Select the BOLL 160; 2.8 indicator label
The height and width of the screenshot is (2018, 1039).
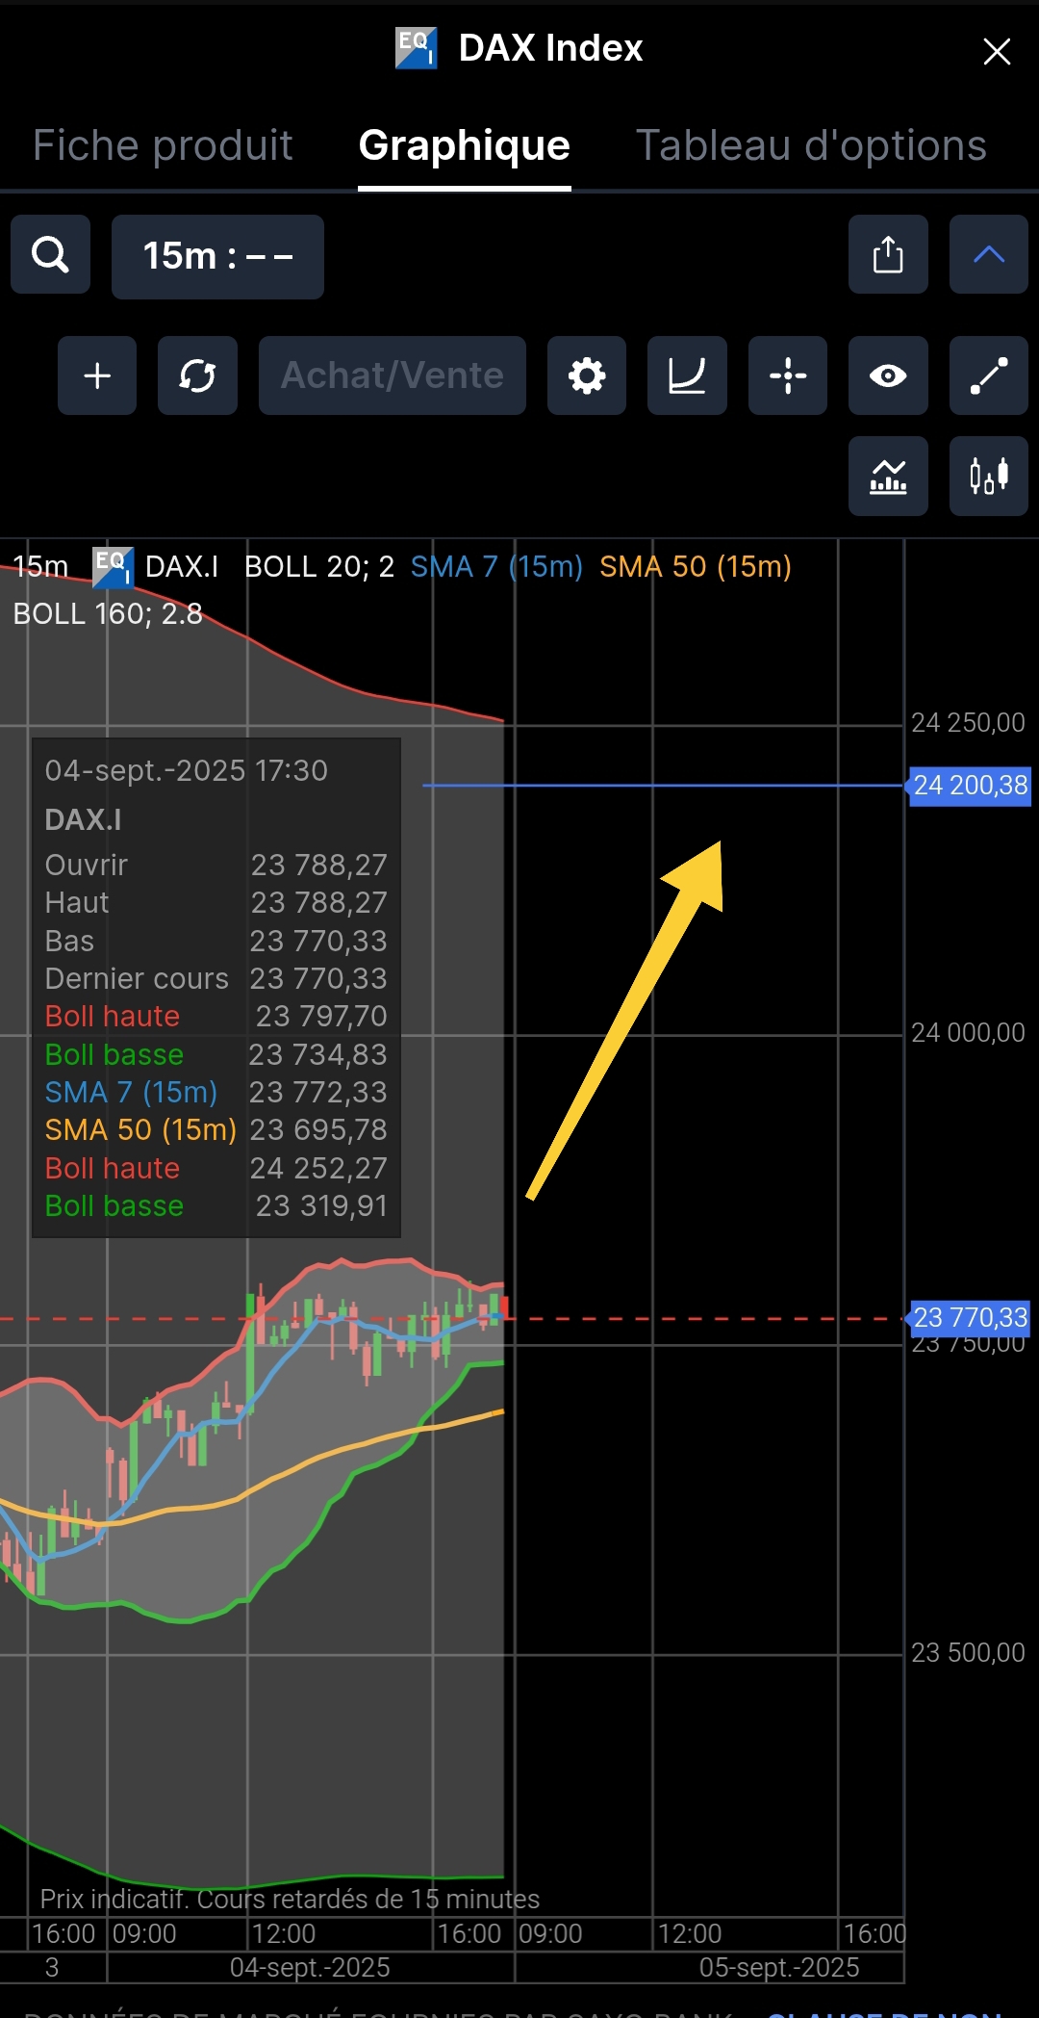tap(108, 613)
